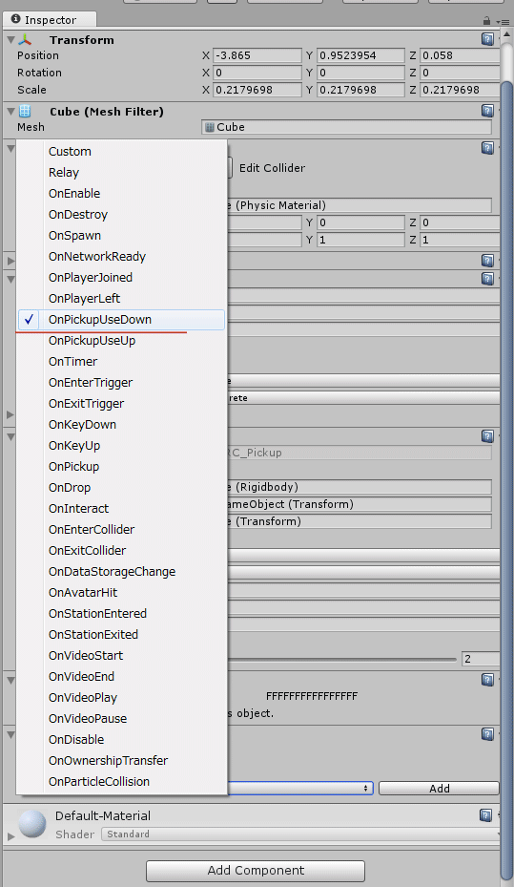Open Mesh Filter component help icon
The height and width of the screenshot is (887, 514).
click(x=487, y=111)
